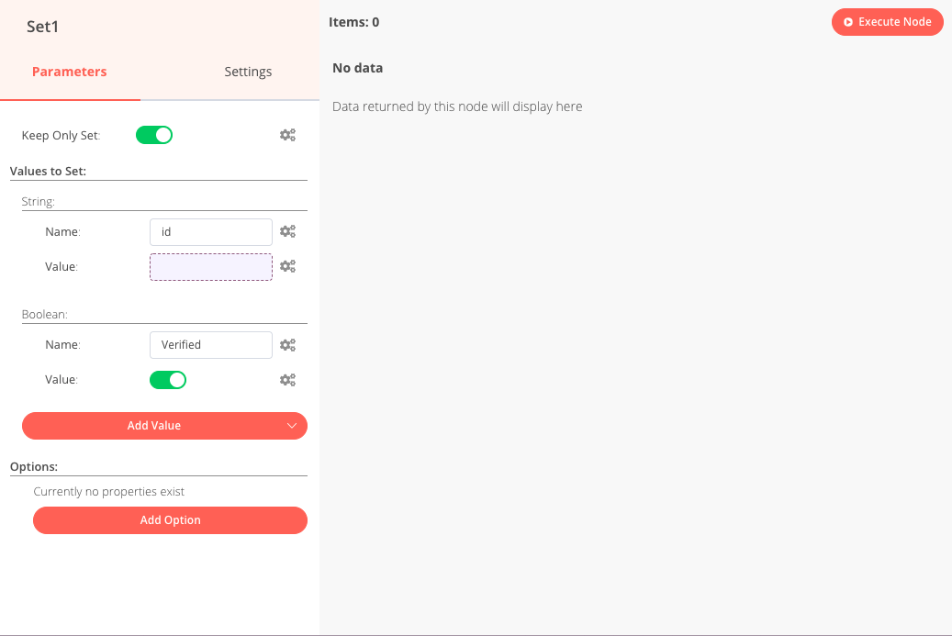Click the Add Option button
The height and width of the screenshot is (636, 952).
(170, 520)
